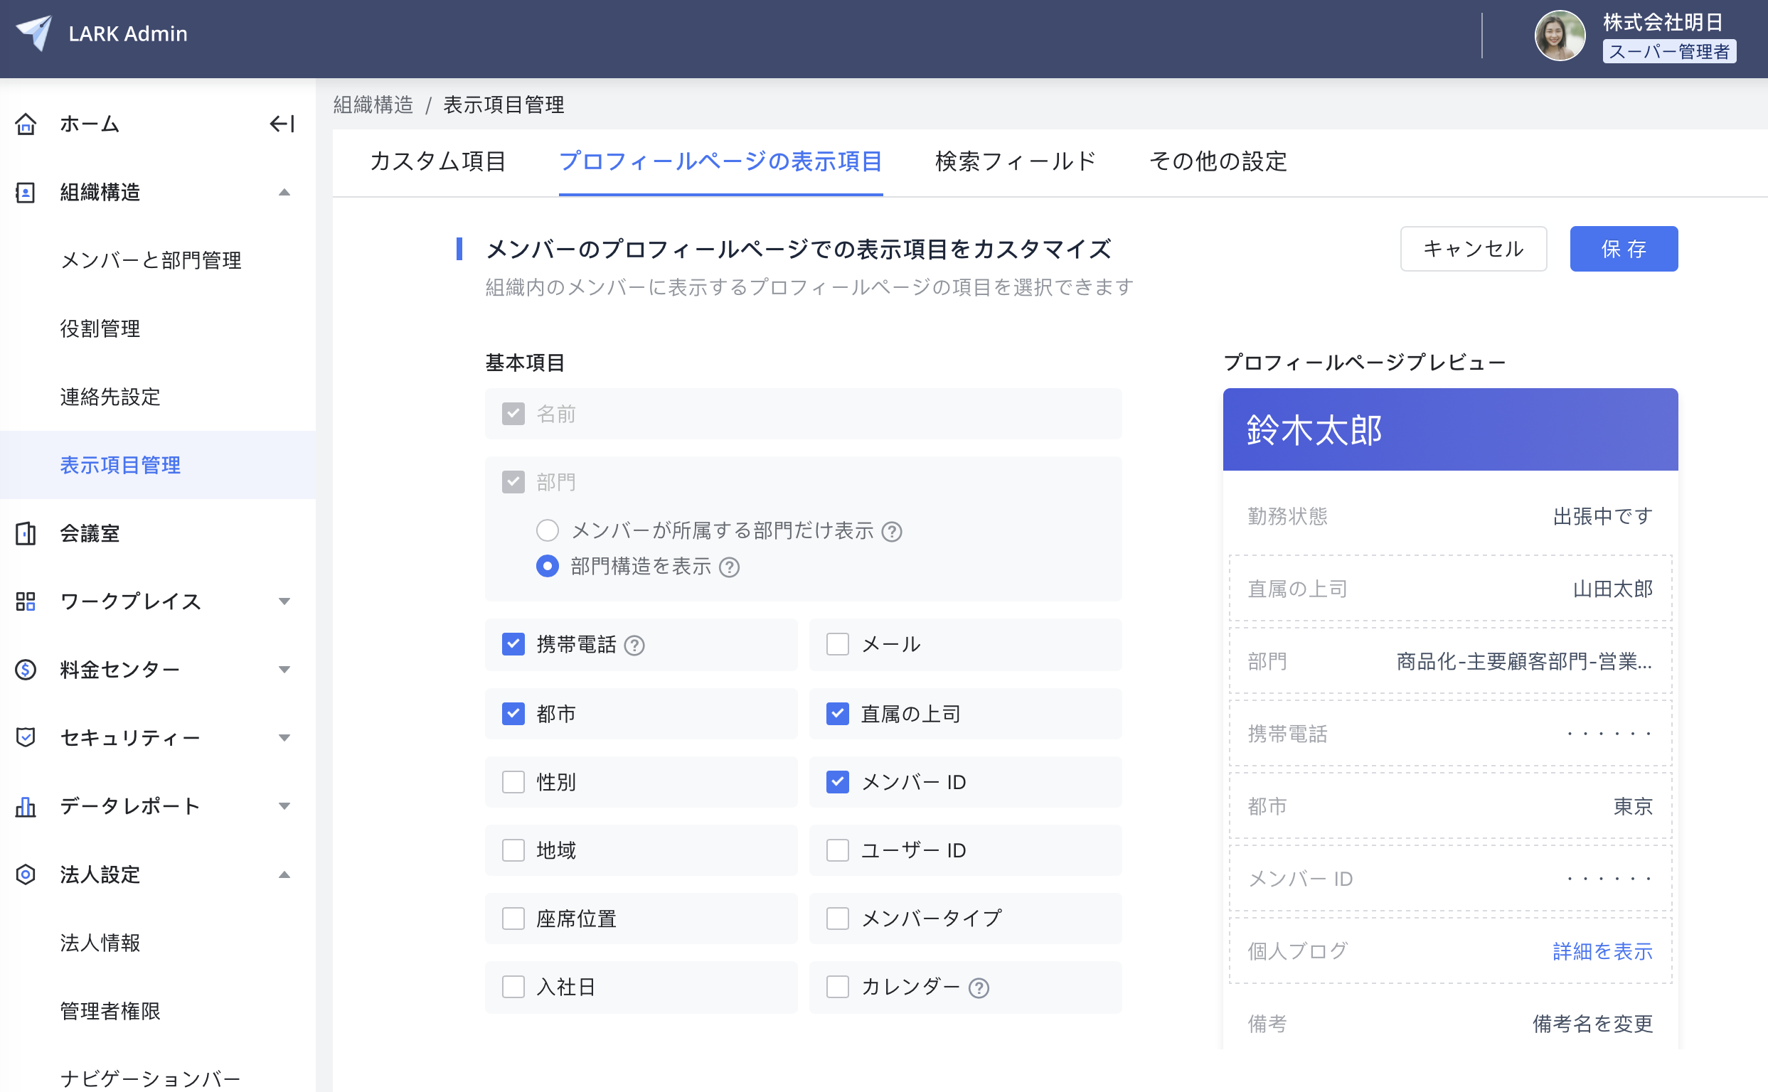This screenshot has width=1768, height=1092.
Task: Expand the データレポート section
Action: coord(284,806)
